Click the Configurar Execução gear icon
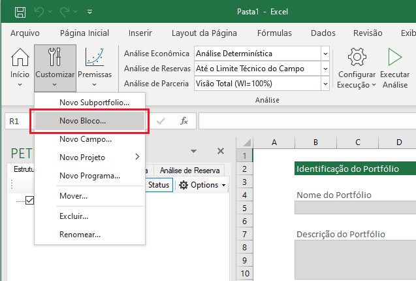The height and width of the screenshot is (281, 416). [357, 59]
